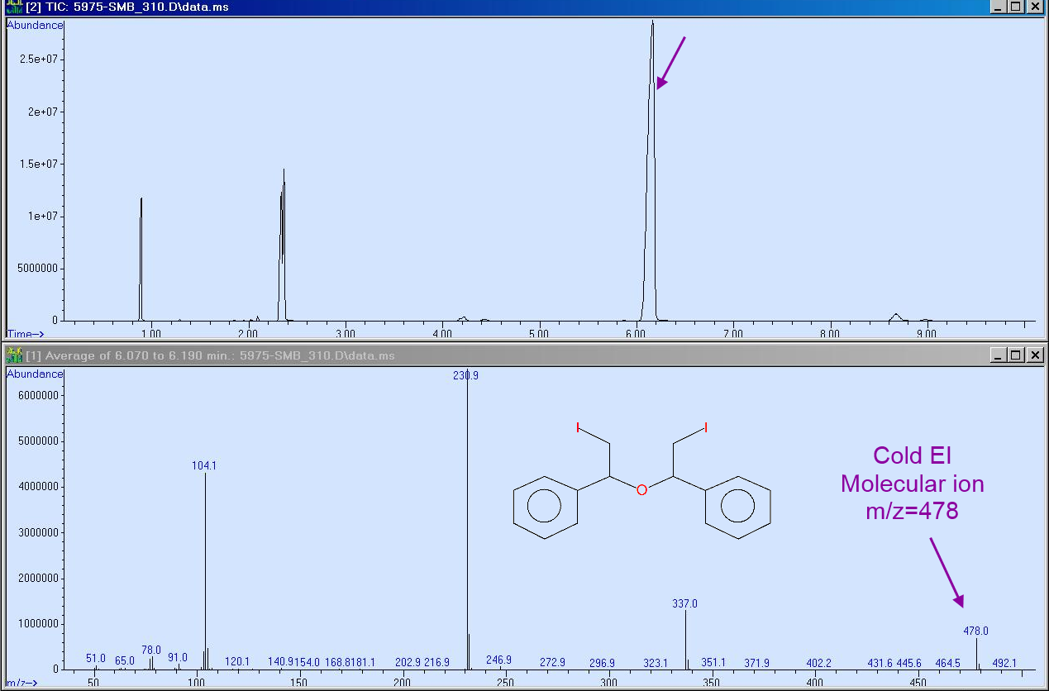
Task: Click the Abundance axis label in TIC pane
Action: tap(34, 25)
